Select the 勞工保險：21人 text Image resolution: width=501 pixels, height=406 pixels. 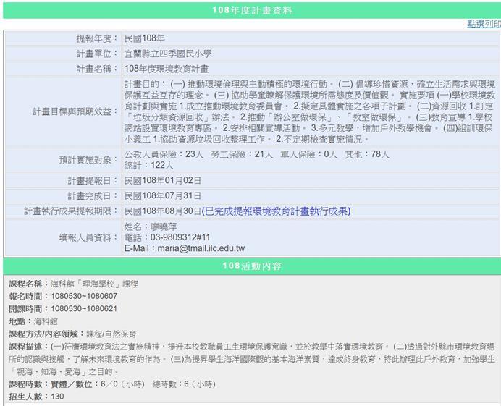click(242, 154)
